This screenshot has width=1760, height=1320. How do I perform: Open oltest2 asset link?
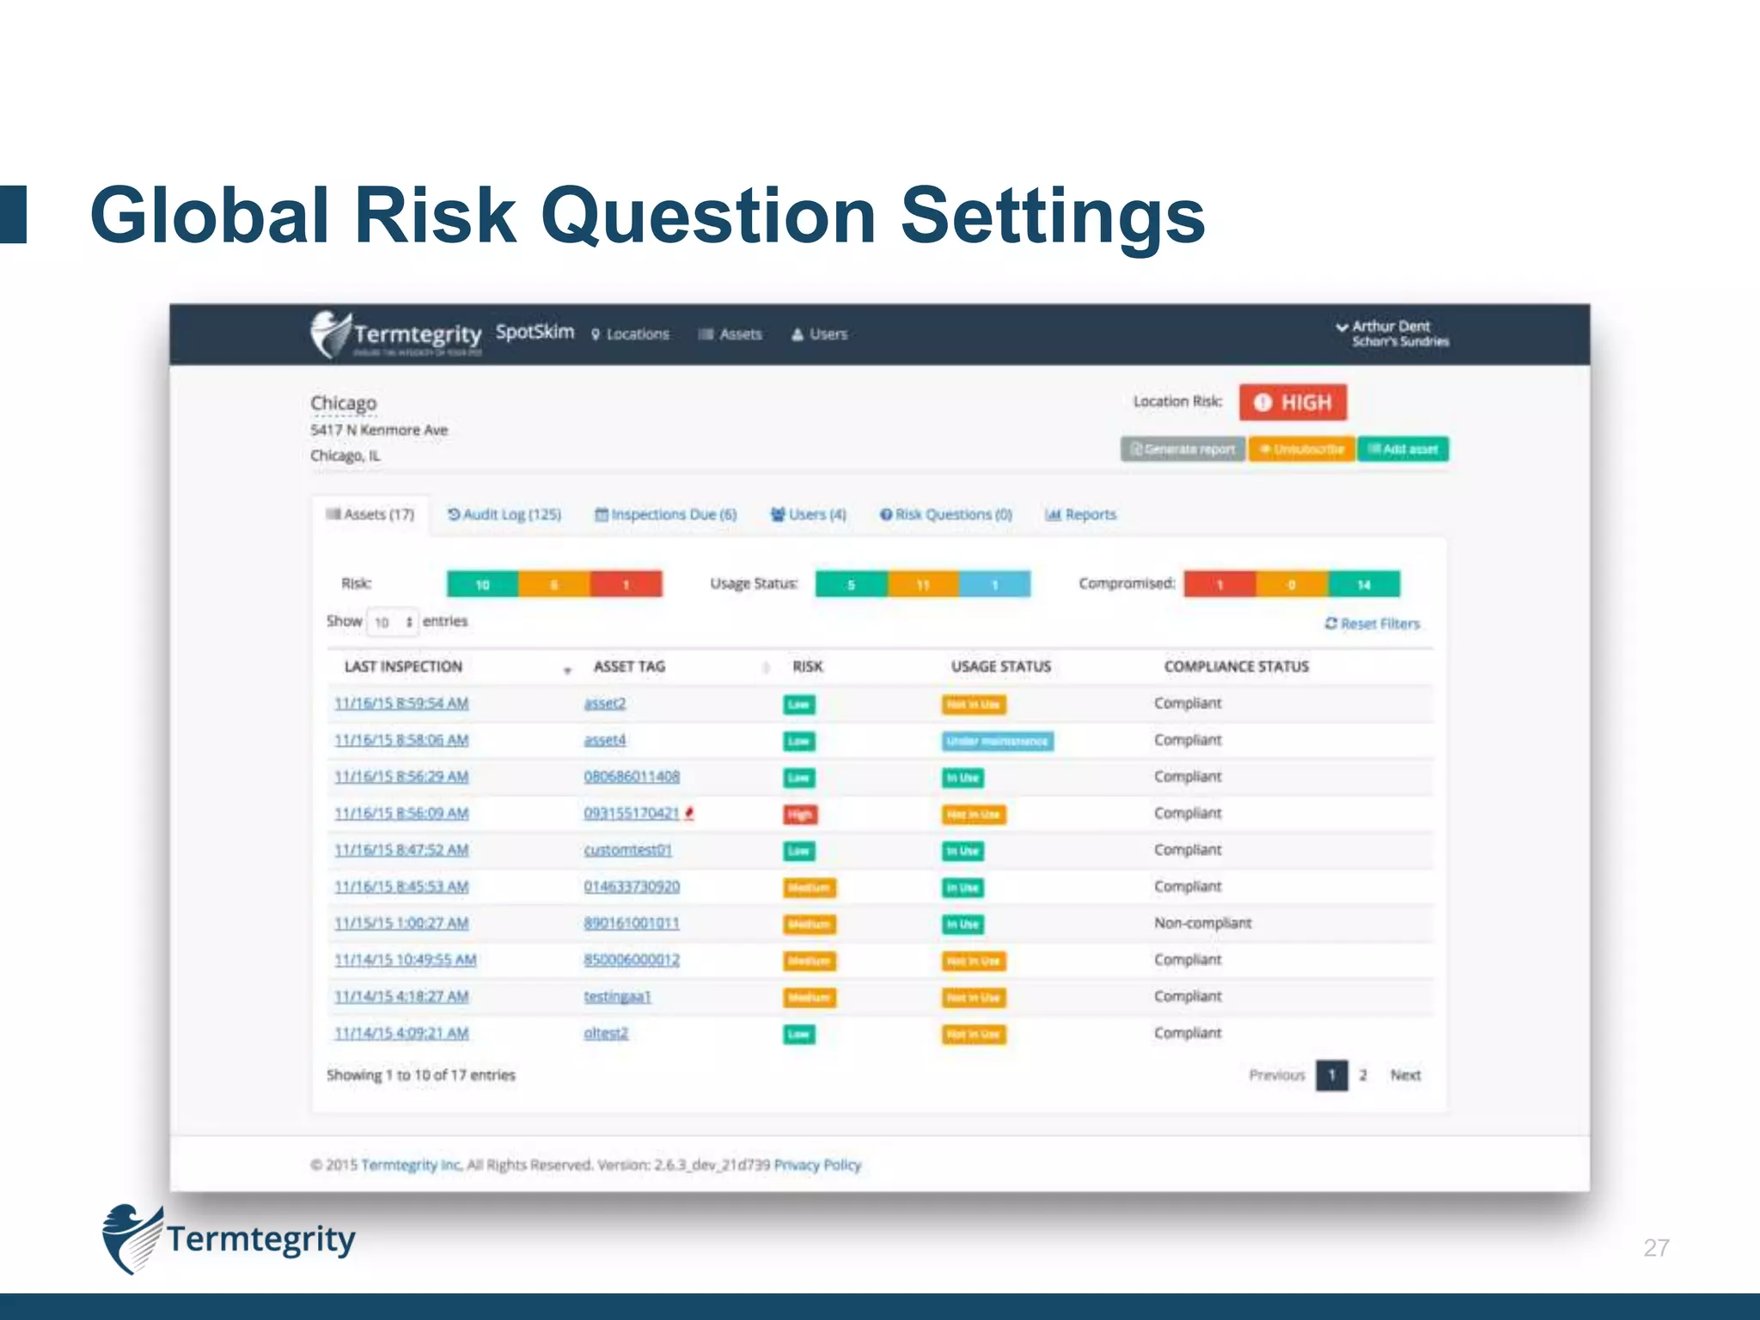click(x=606, y=1033)
